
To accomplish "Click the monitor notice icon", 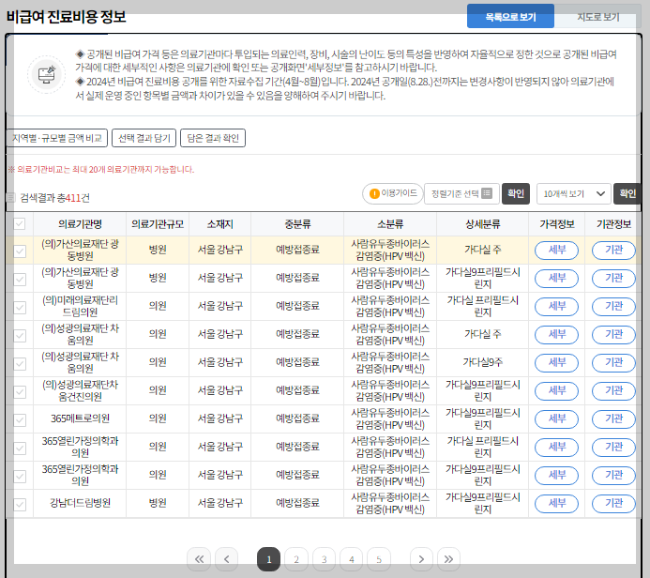I will coord(47,75).
